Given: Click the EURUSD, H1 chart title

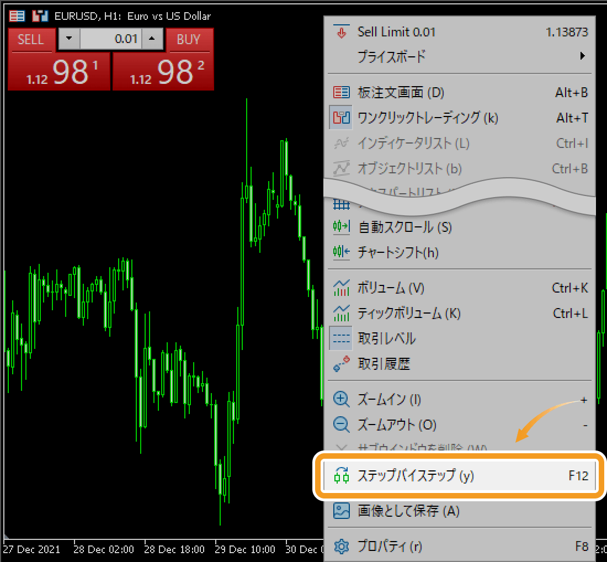Looking at the screenshot, I should coord(132,16).
